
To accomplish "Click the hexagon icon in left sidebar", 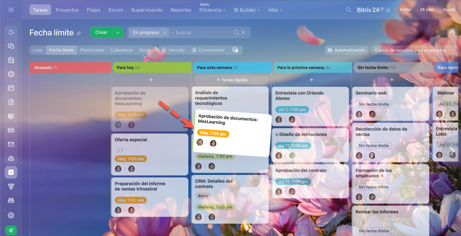I will pos(11,74).
